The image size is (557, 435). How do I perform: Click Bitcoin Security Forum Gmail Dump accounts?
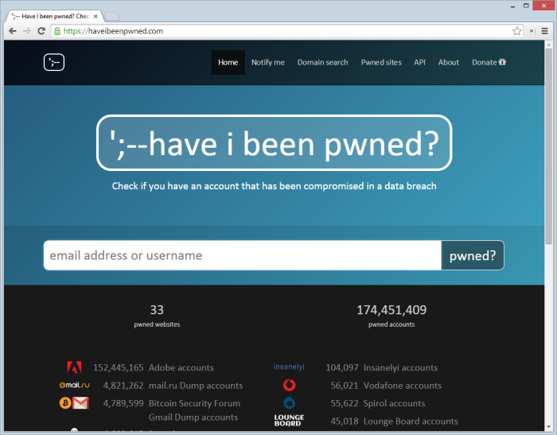[x=194, y=410]
